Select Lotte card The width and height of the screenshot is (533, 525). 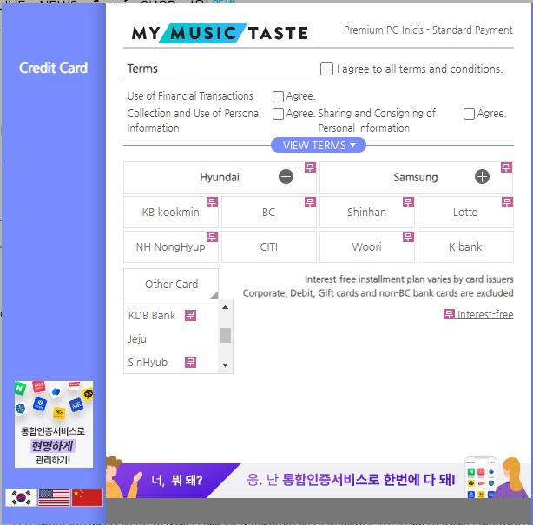coord(465,213)
